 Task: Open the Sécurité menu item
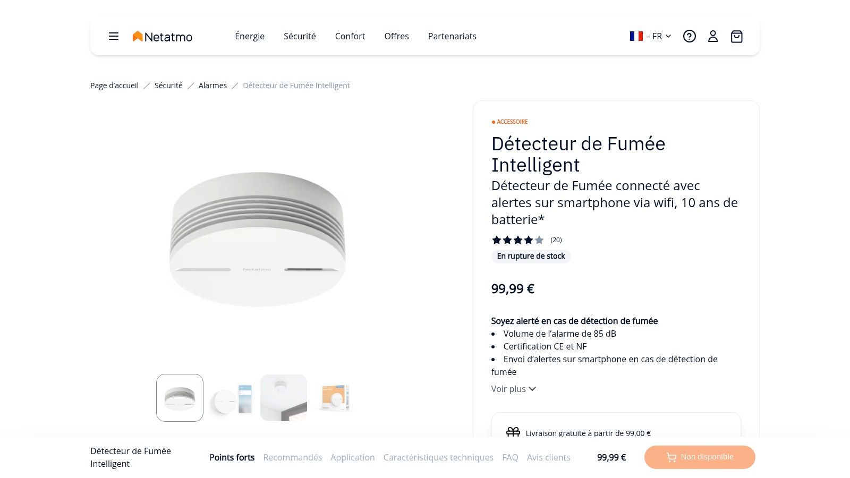coord(300,36)
